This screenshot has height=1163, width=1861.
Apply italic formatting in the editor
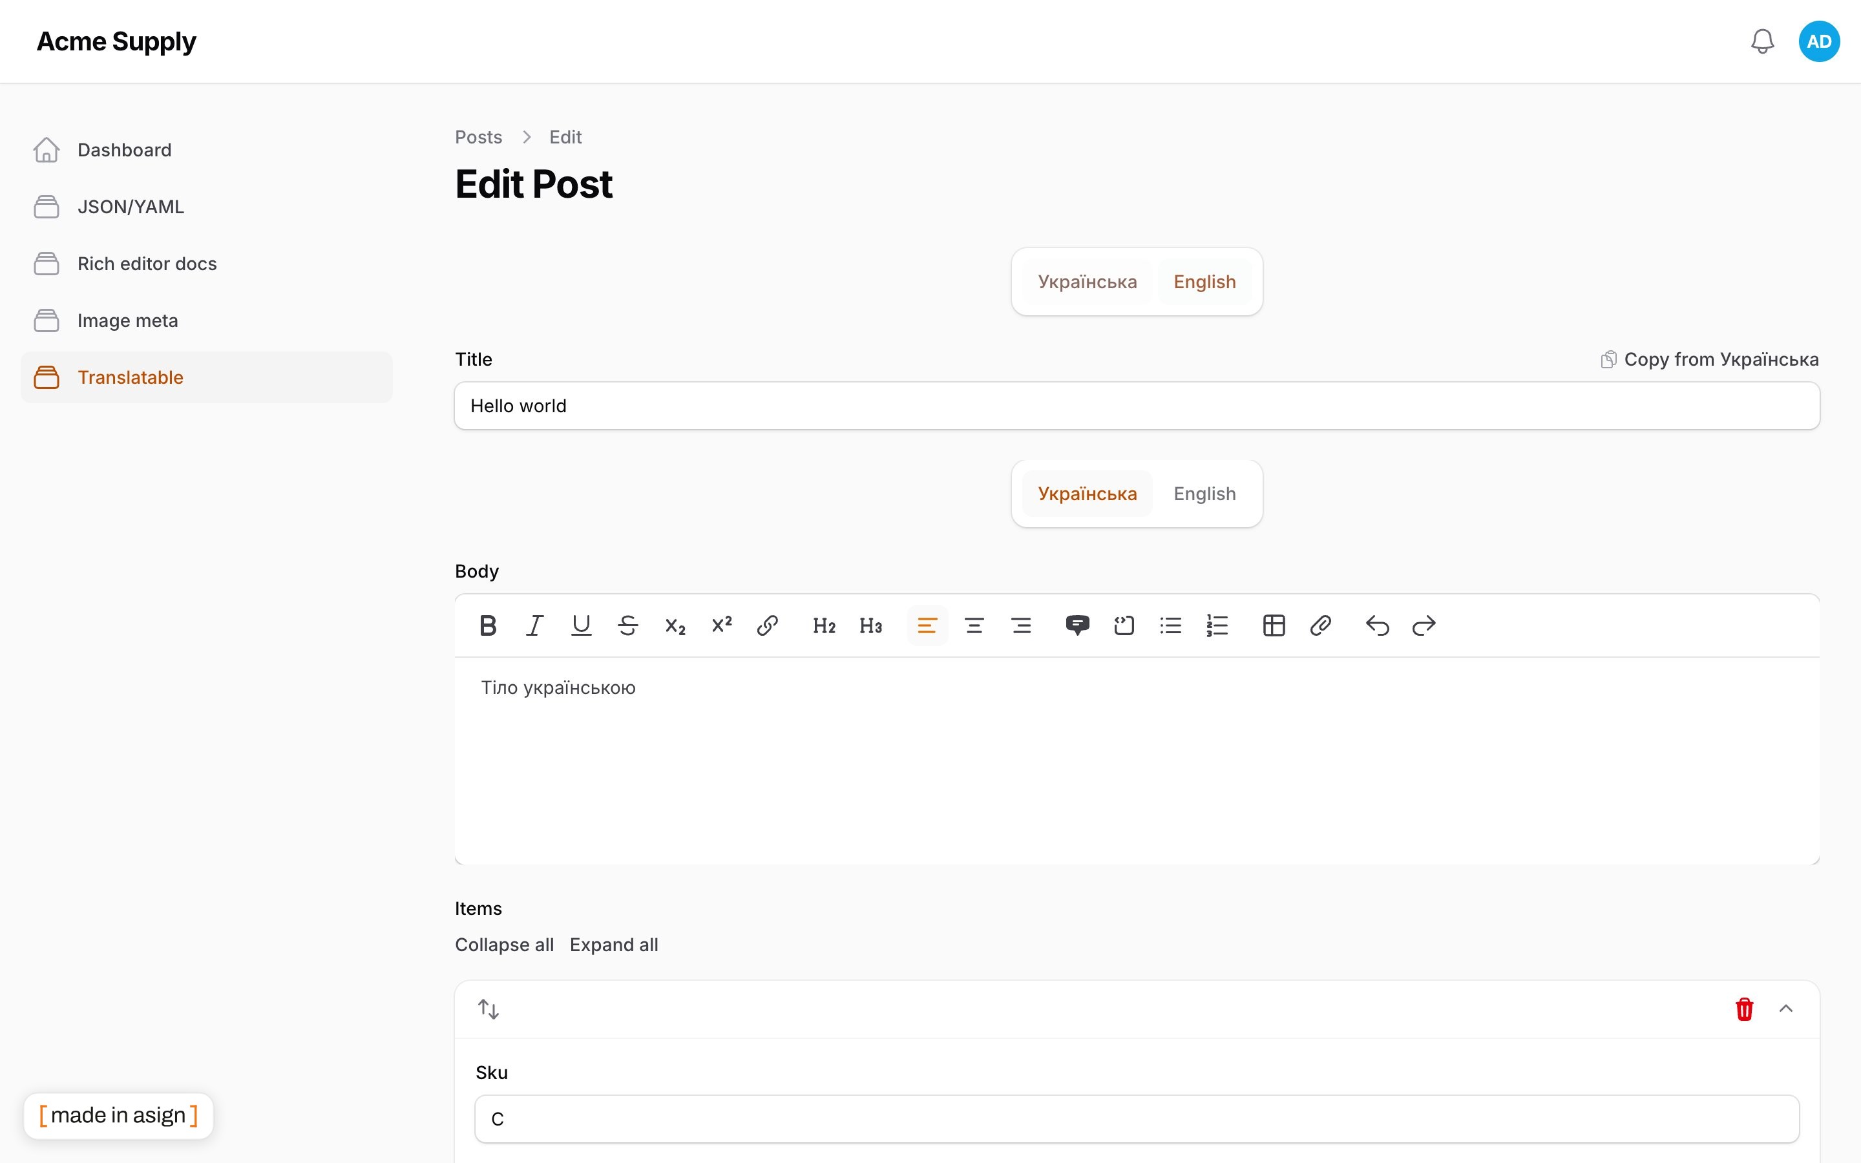tap(534, 625)
